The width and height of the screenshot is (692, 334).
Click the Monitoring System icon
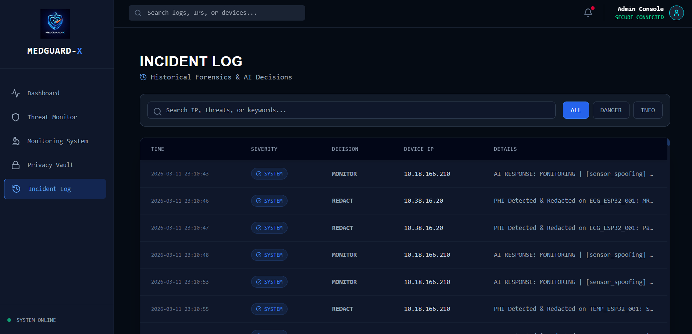(x=15, y=141)
